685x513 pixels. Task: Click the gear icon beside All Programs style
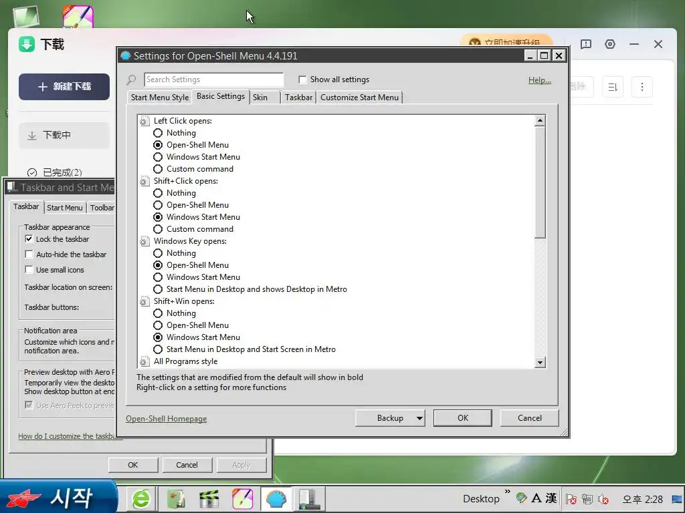click(144, 361)
